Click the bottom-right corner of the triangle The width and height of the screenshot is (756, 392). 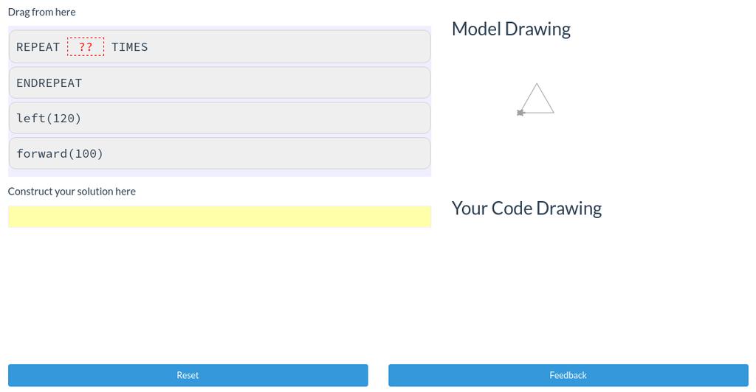click(554, 113)
